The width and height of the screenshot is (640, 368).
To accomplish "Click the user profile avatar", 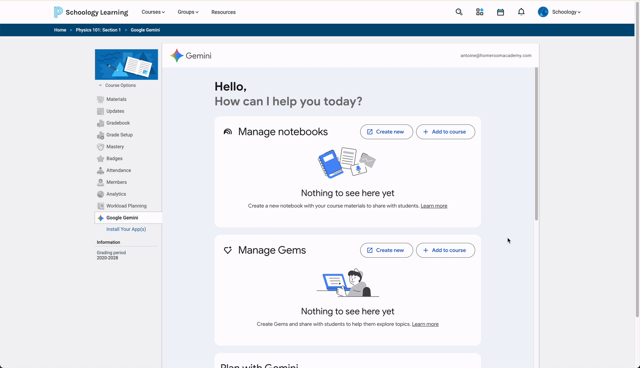I will click(x=543, y=12).
